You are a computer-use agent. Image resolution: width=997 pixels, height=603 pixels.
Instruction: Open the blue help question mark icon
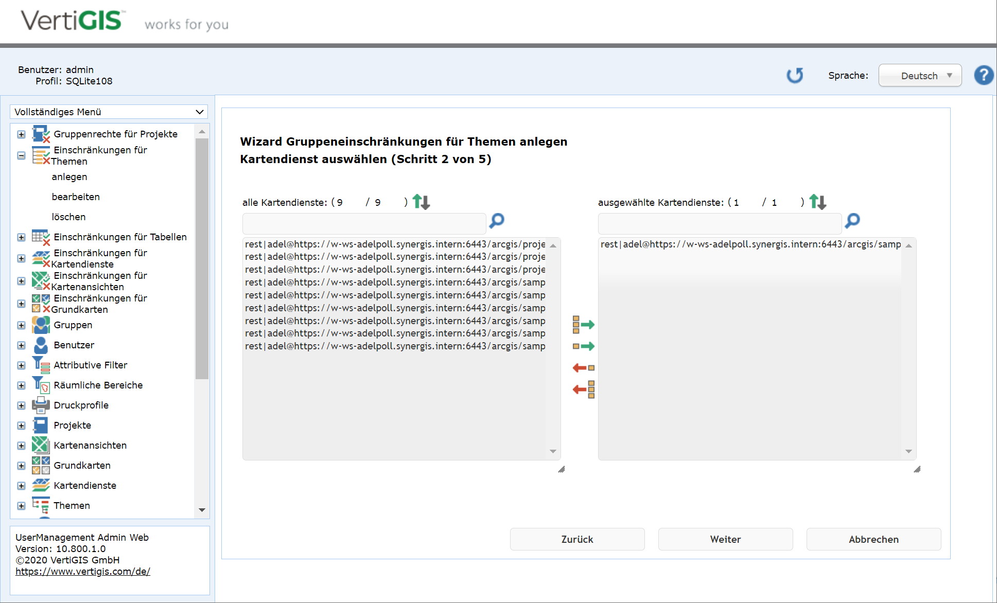tap(983, 75)
